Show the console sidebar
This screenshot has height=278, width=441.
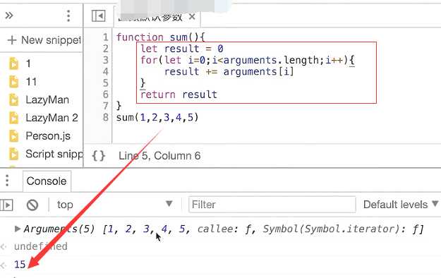pyautogui.click(x=6, y=205)
